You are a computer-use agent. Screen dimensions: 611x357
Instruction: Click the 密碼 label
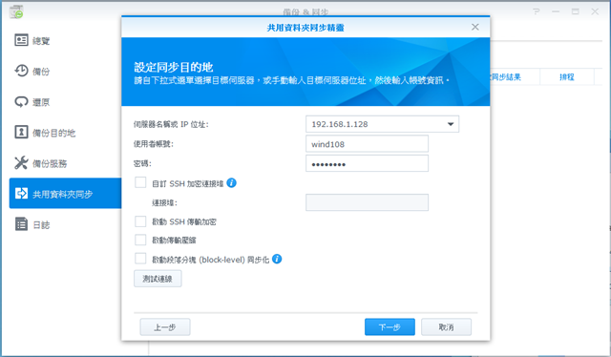coord(142,163)
